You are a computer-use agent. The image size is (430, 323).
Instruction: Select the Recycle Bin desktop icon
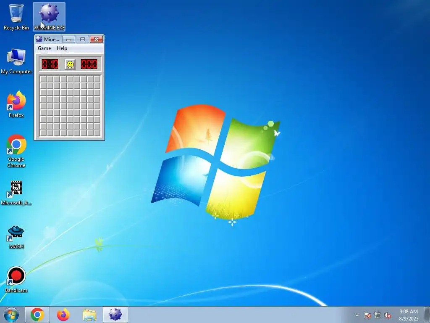(x=16, y=17)
